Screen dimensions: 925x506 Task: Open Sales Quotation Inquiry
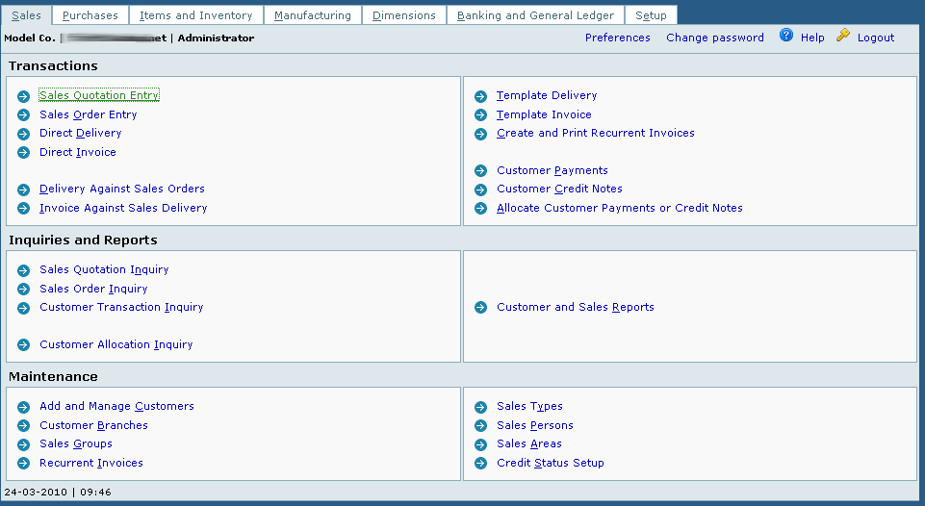104,269
